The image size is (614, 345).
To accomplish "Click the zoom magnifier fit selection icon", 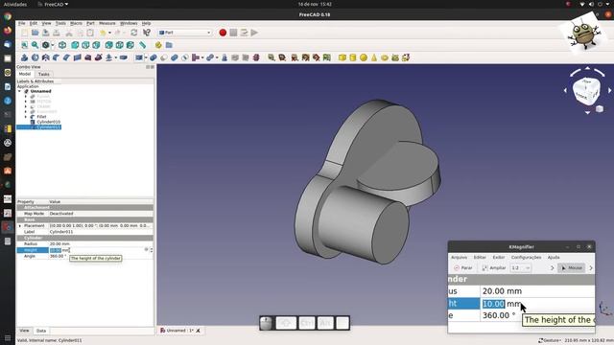I will click(35, 45).
